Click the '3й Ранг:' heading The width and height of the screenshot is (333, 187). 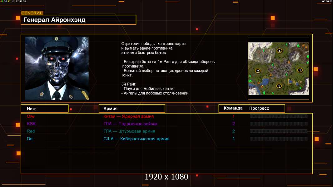129,84
